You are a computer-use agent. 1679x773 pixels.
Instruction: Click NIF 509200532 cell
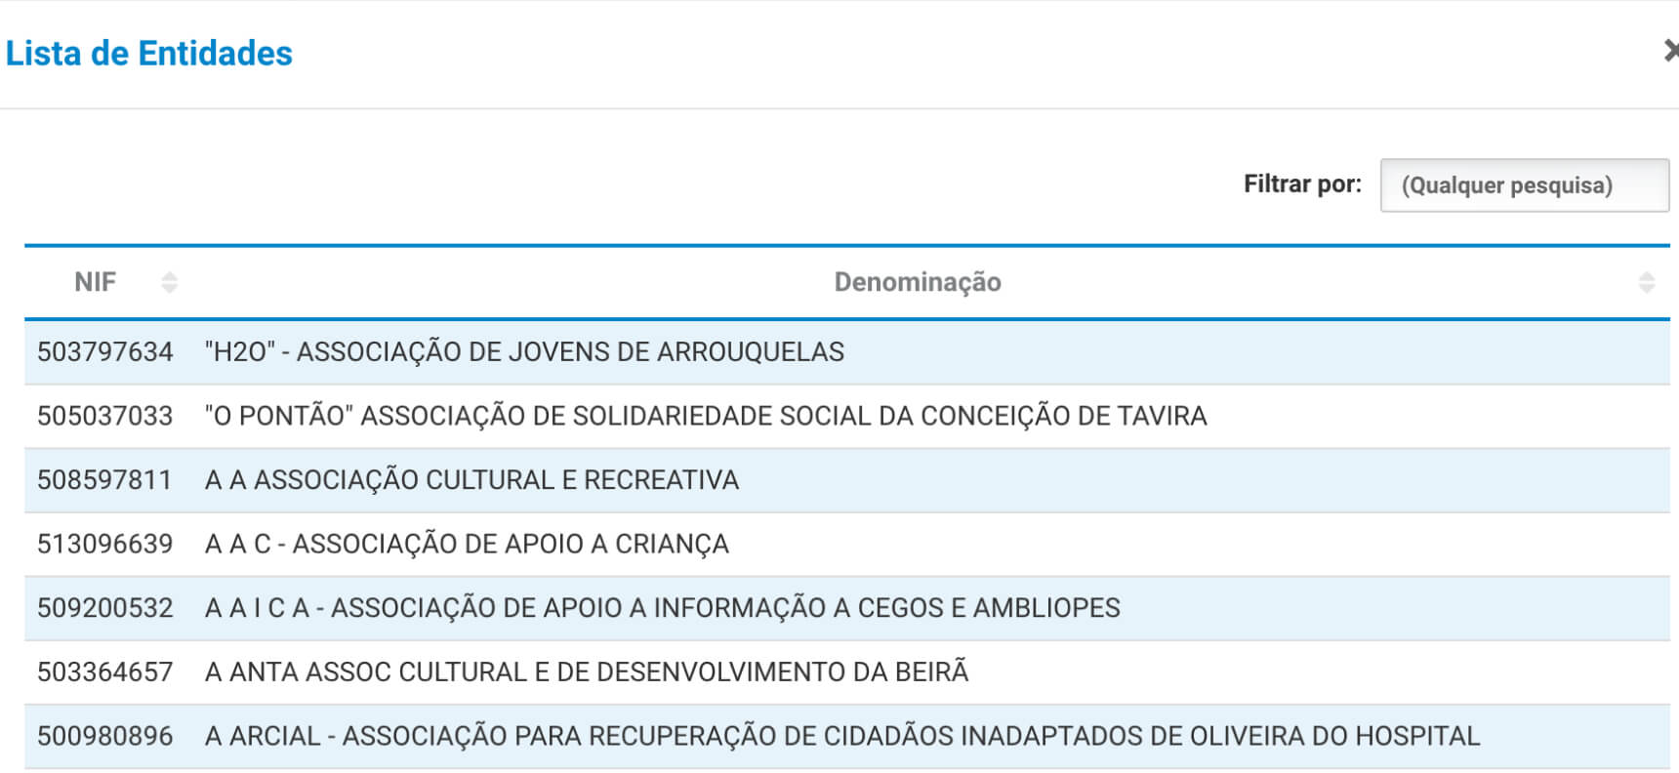coord(105,608)
